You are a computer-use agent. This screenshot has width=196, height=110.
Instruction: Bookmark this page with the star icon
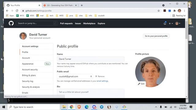[x=159, y=11]
